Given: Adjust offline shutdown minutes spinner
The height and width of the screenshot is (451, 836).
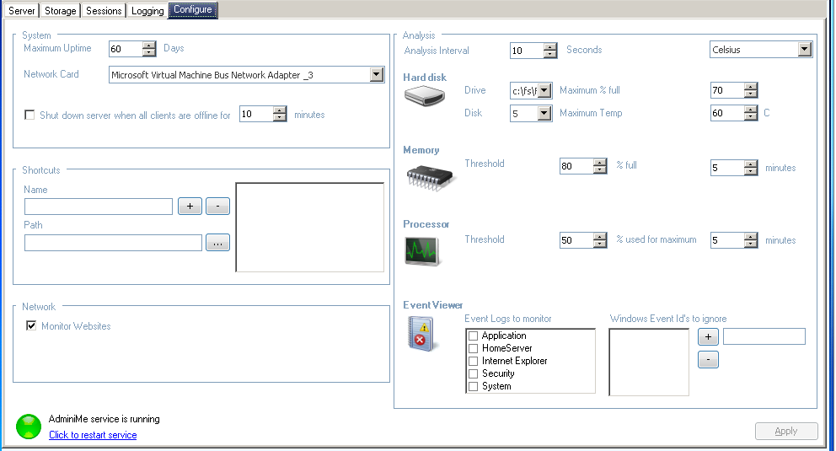Looking at the screenshot, I should click(280, 114).
